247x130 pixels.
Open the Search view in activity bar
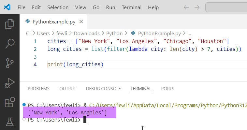pos(10,43)
